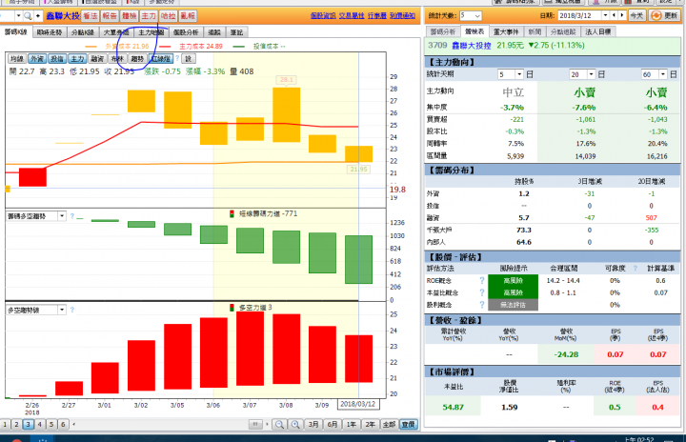Click help icon beside 多空趨勢線 dropdown

click(72, 310)
